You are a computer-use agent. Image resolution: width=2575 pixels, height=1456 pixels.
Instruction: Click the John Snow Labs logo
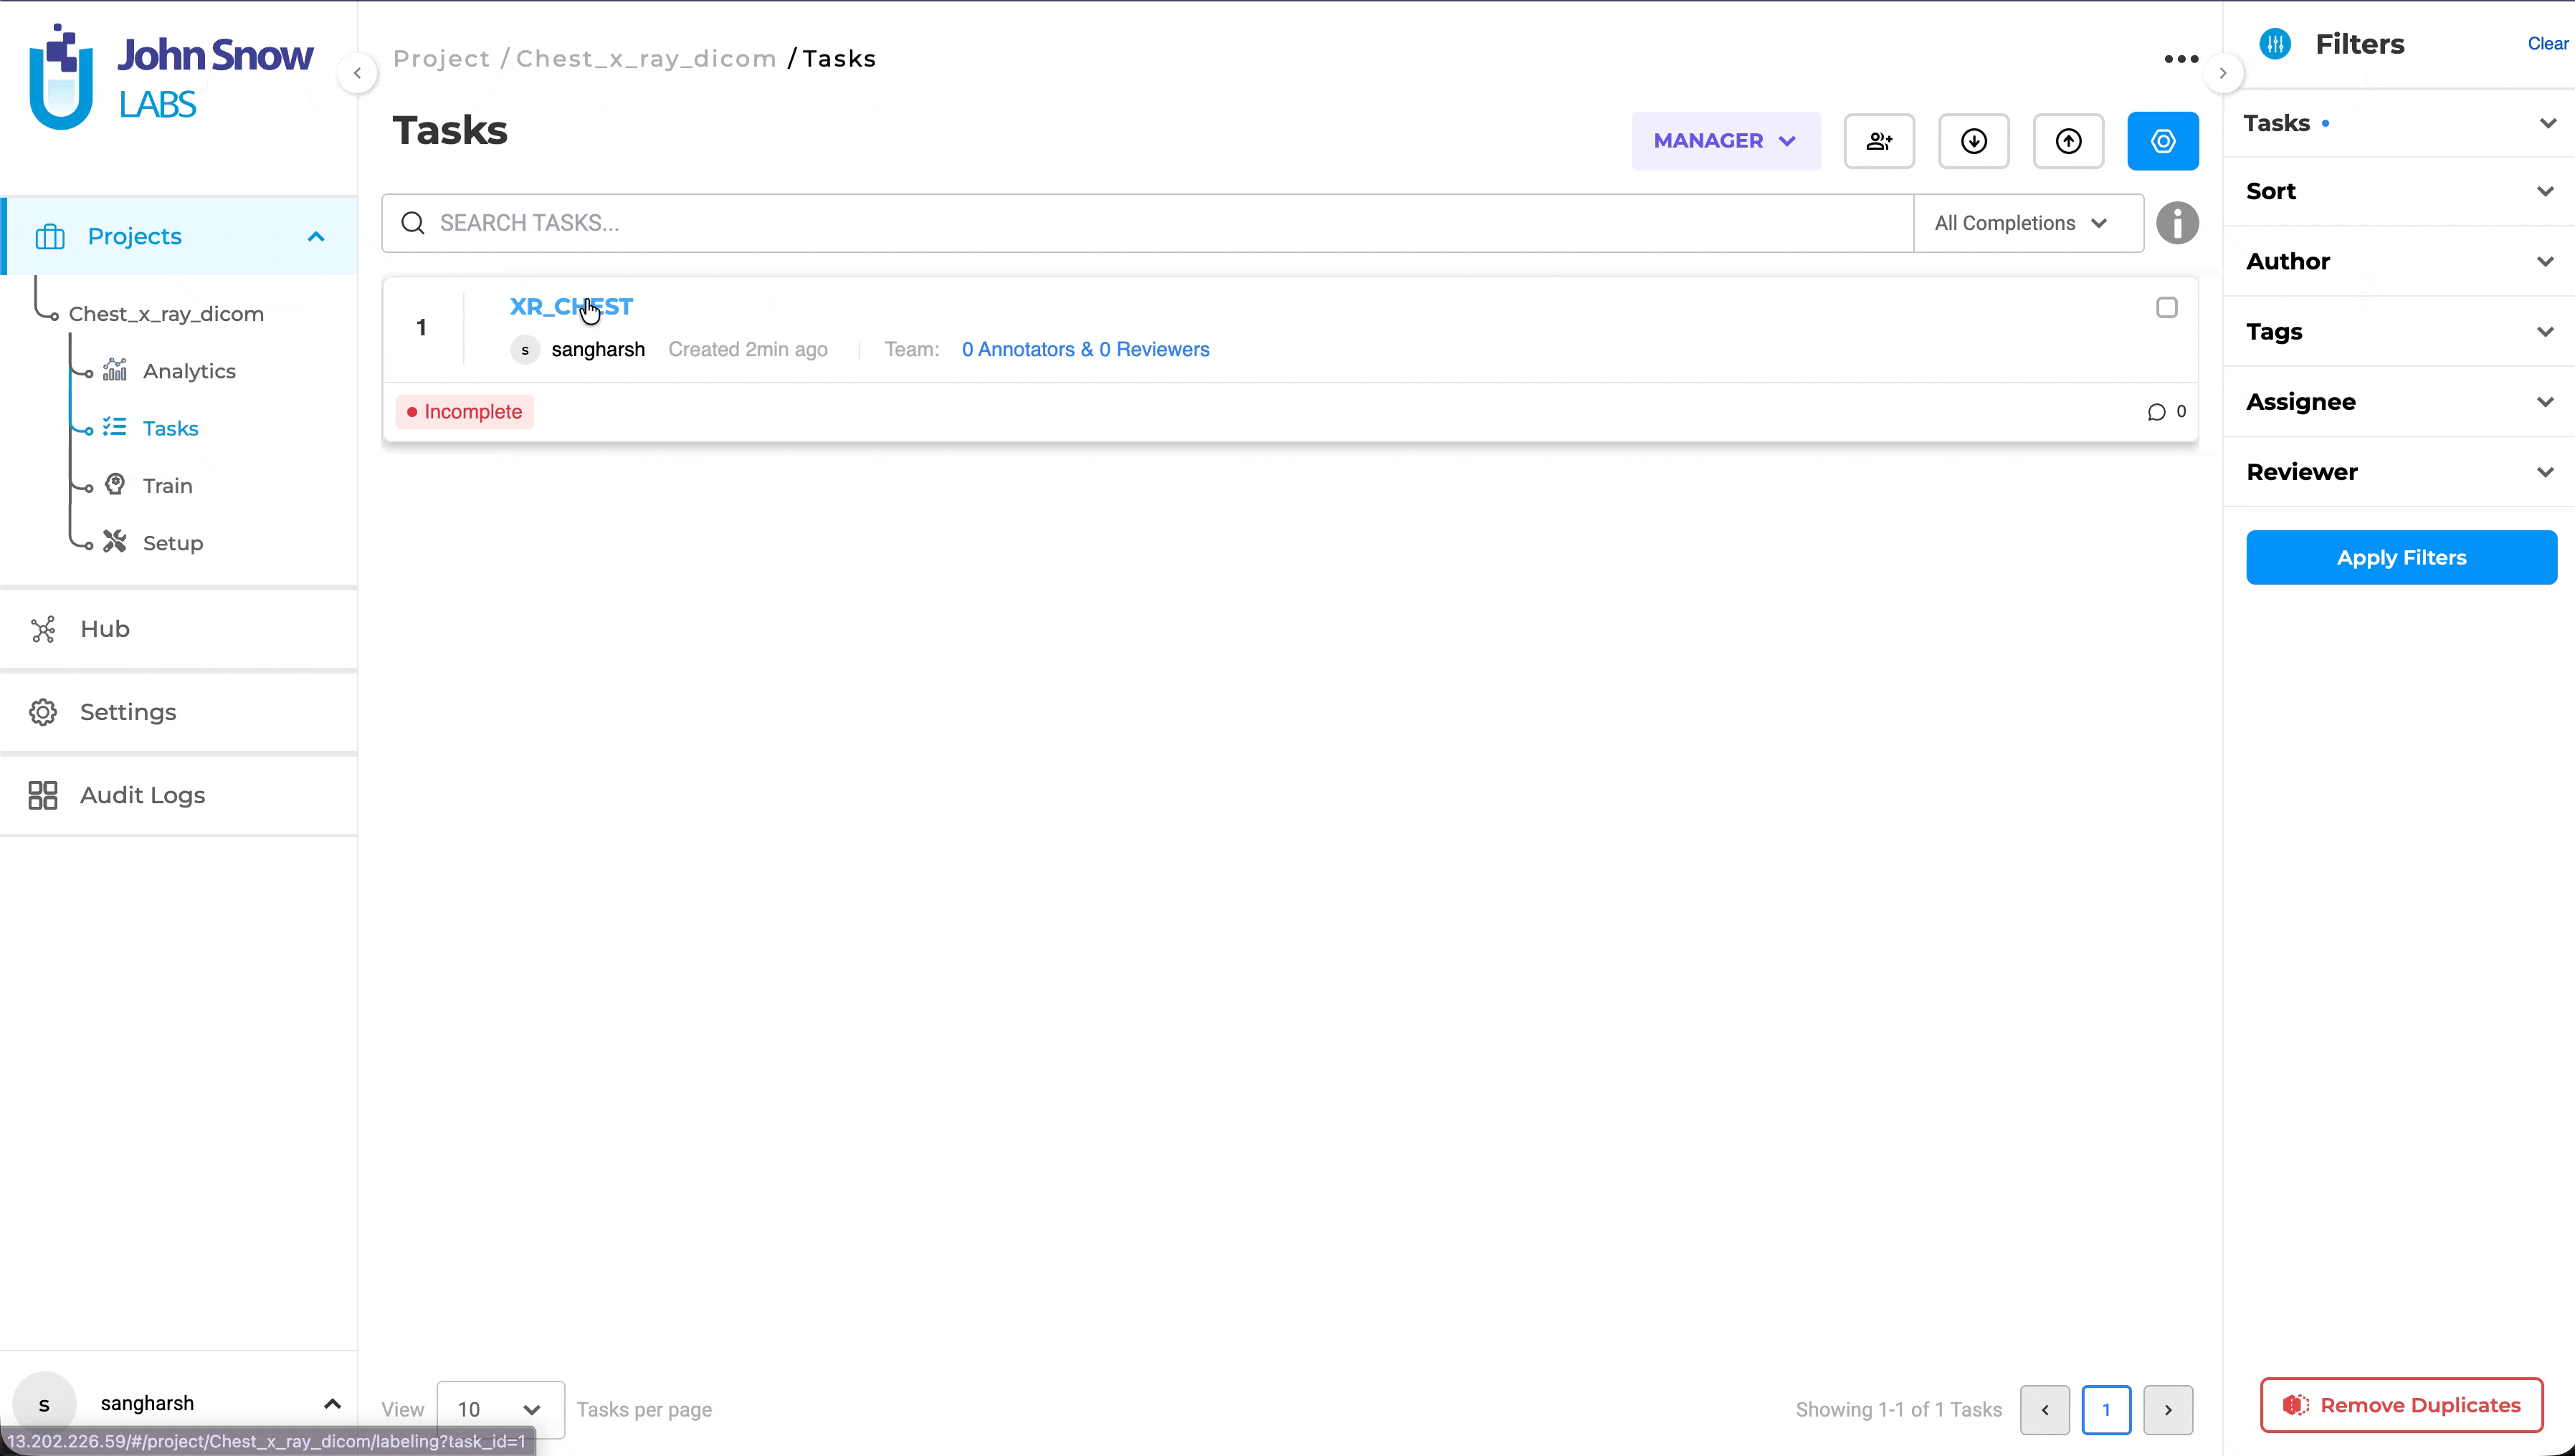(170, 77)
